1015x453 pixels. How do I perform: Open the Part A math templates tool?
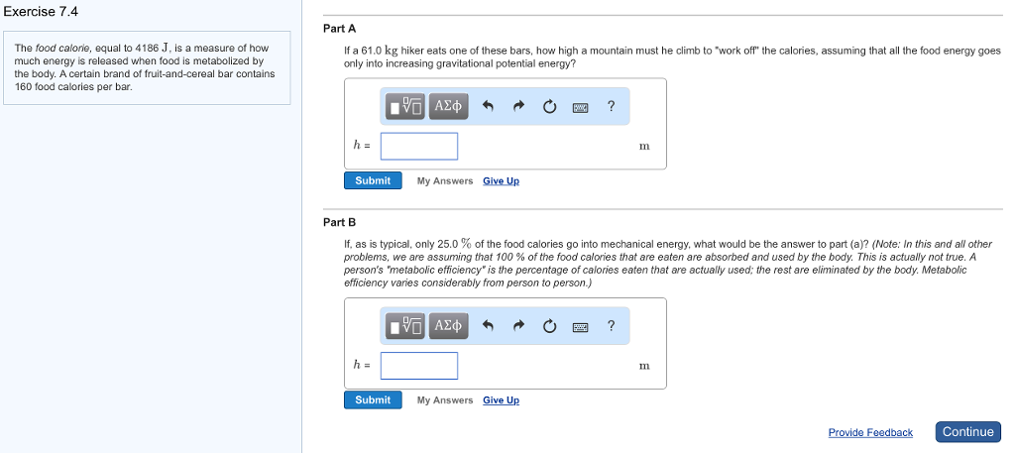[406, 106]
